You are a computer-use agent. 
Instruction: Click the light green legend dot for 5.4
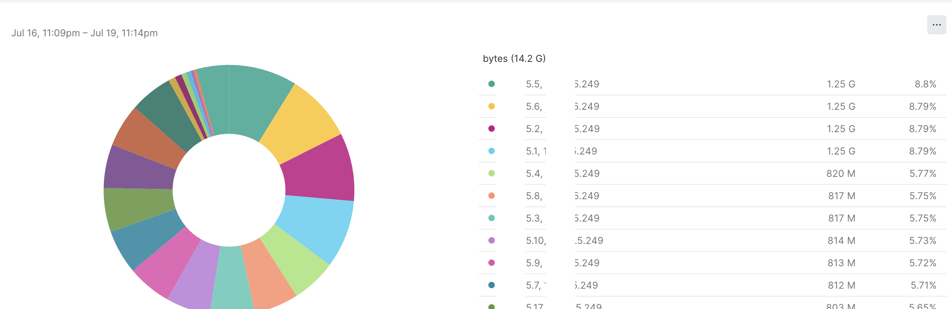[x=492, y=173]
